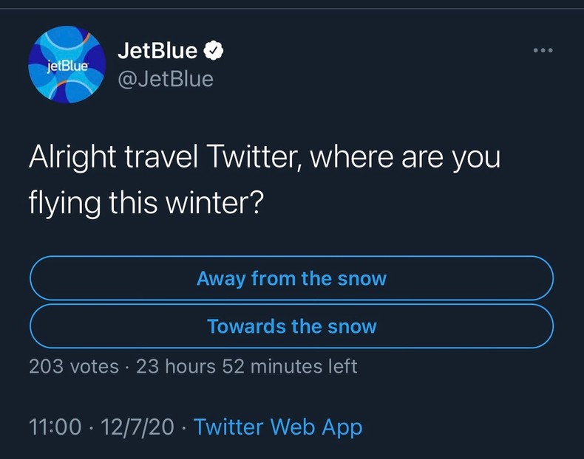Image resolution: width=584 pixels, height=459 pixels.
Task: Click the verified checkmark badge
Action: (214, 51)
